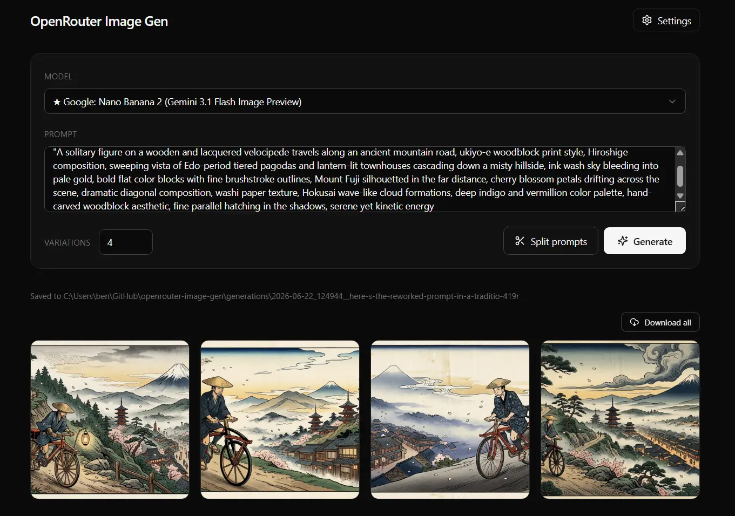Viewport: 735px width, 516px height.
Task: Click the prompt scrollbar up arrow
Action: click(680, 153)
